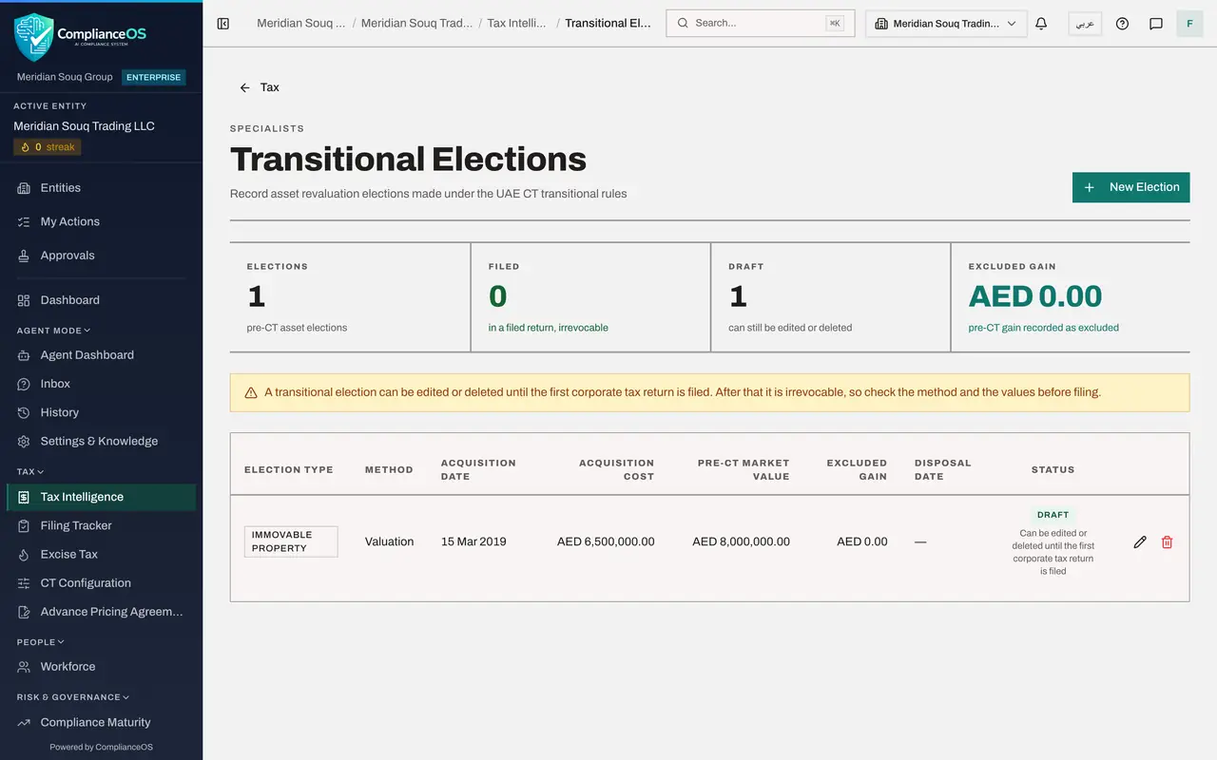1217x760 pixels.
Task: Click the ComplianceOS shield logo
Action: [34, 37]
